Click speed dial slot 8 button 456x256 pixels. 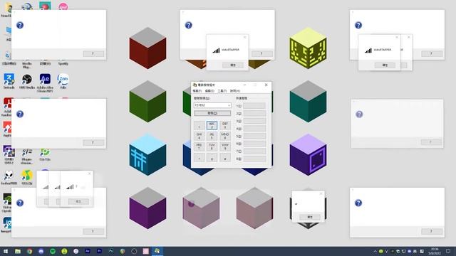(254, 159)
